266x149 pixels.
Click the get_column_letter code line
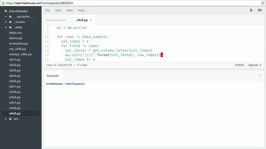pyautogui.click(x=108, y=50)
